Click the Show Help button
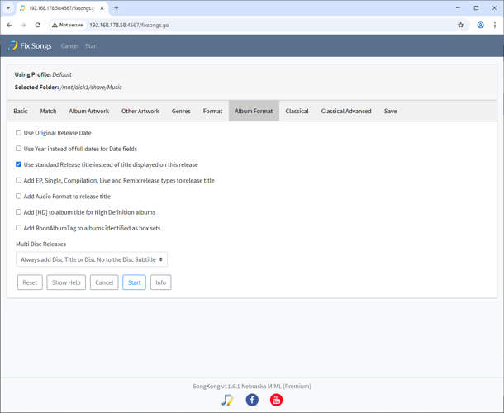This screenshot has width=504, height=413. 66,282
